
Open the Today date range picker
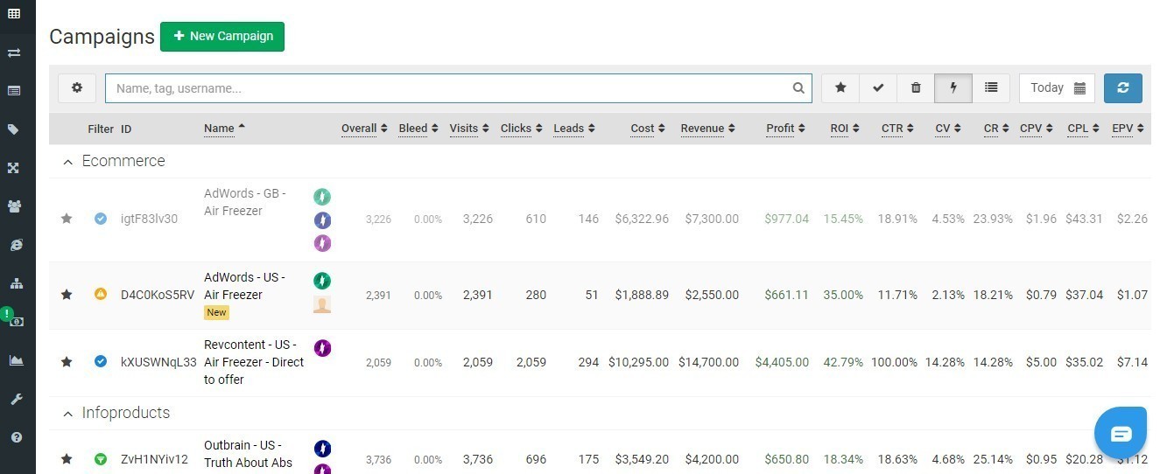click(x=1057, y=87)
